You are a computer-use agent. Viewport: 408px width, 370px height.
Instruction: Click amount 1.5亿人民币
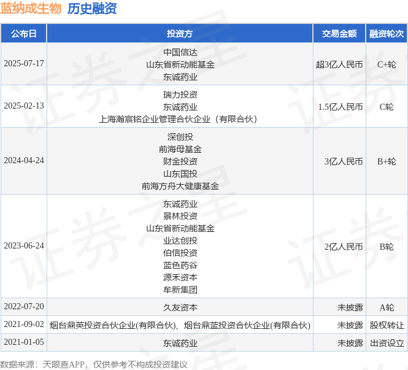tap(341, 107)
